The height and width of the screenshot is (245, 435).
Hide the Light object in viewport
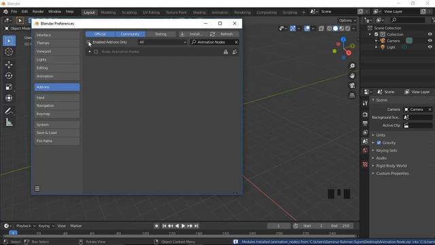tap(430, 47)
